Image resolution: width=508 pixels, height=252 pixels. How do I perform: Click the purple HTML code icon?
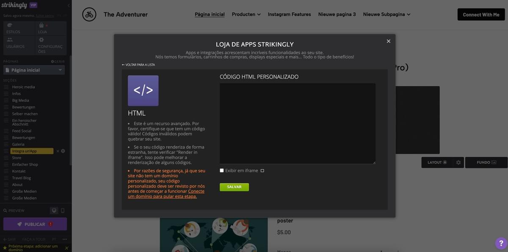click(x=143, y=90)
